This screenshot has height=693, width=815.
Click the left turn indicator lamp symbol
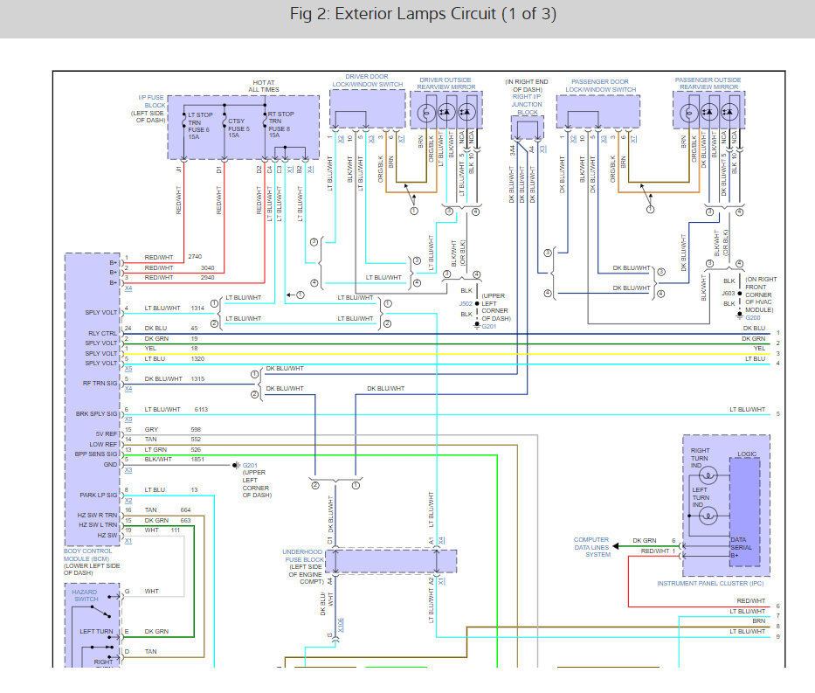708,516
